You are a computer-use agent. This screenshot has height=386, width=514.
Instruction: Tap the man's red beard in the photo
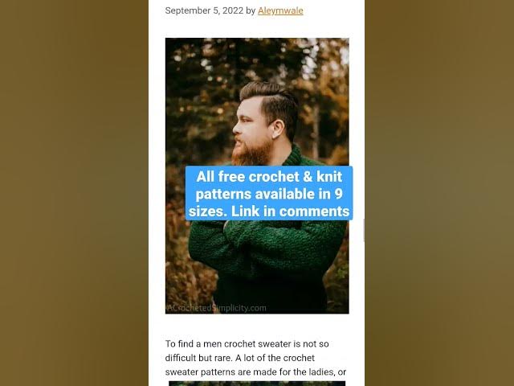point(251,153)
